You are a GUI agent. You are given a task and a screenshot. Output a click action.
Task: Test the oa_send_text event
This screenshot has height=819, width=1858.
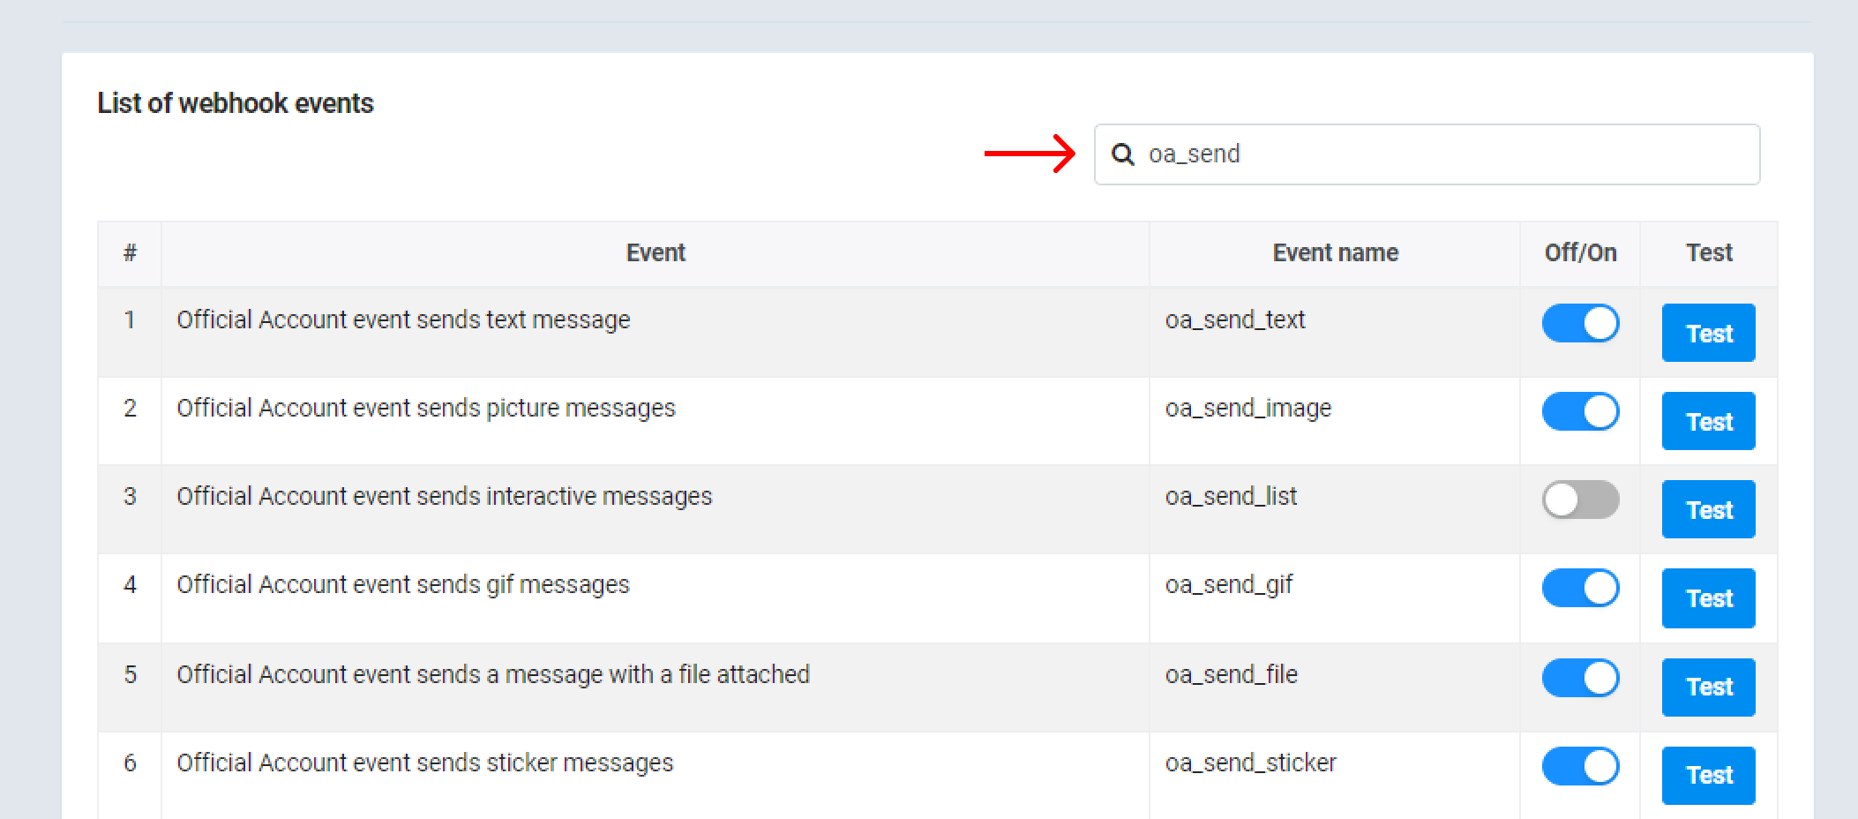pos(1709,333)
